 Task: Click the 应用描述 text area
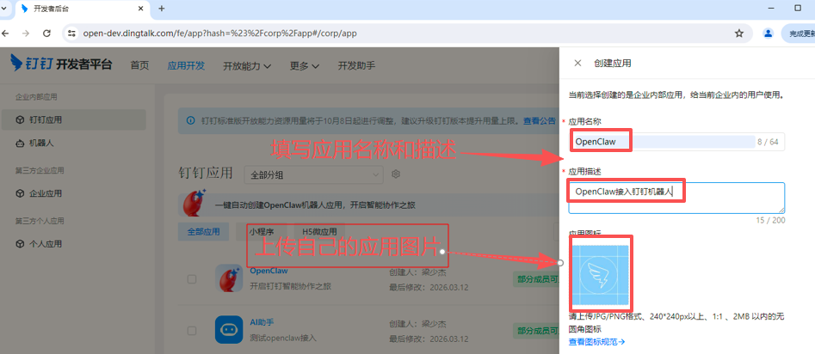coord(676,198)
